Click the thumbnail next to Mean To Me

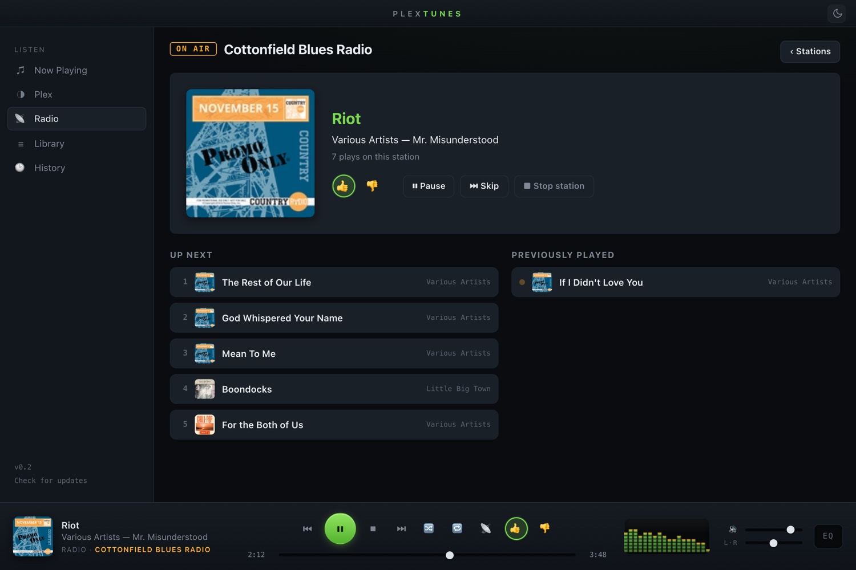tap(205, 353)
